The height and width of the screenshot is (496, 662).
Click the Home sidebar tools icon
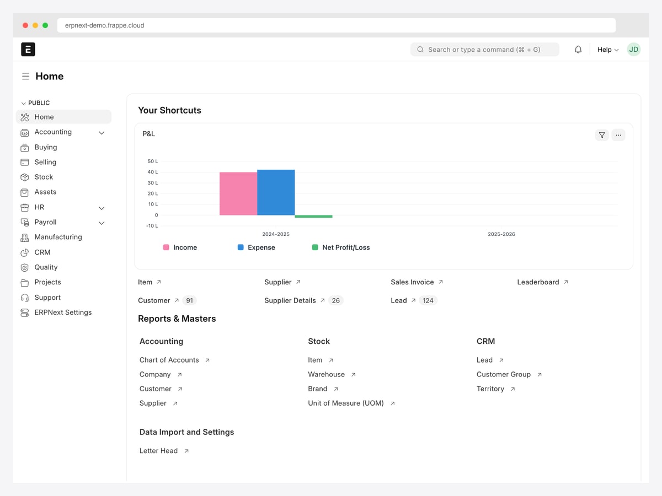pos(24,117)
